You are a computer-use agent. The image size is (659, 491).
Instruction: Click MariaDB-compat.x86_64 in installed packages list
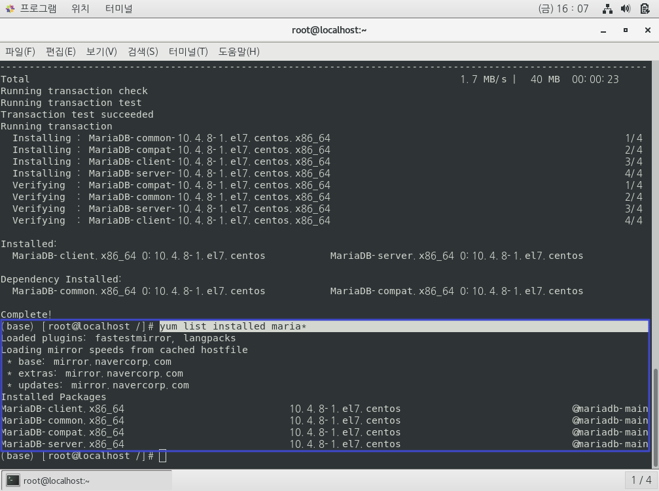pos(63,432)
